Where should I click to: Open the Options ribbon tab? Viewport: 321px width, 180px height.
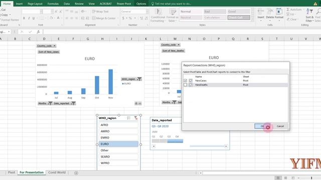pos(141,3)
